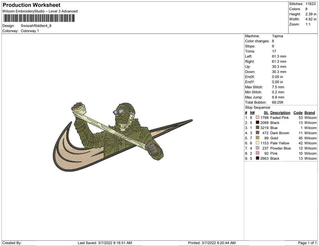Image resolution: width=319 pixels, height=246 pixels.
Task: Click the Powder Blue description text
Action: [x=281, y=148]
